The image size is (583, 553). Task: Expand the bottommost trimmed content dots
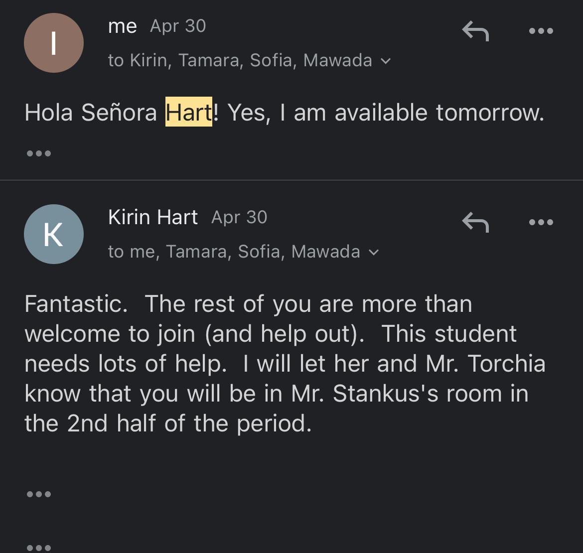click(x=39, y=548)
